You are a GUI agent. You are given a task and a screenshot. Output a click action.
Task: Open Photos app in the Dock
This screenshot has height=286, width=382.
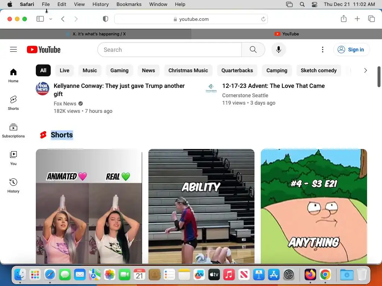coord(110,275)
